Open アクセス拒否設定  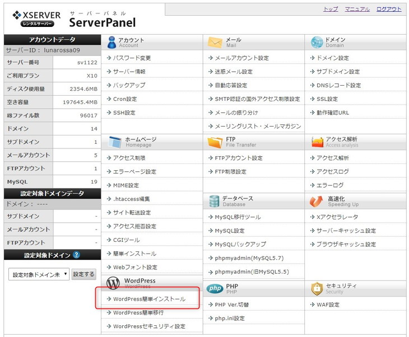click(134, 226)
